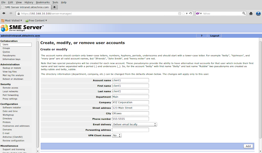Open Support and licensing link
This screenshot has width=262, height=153.
coord(14,149)
